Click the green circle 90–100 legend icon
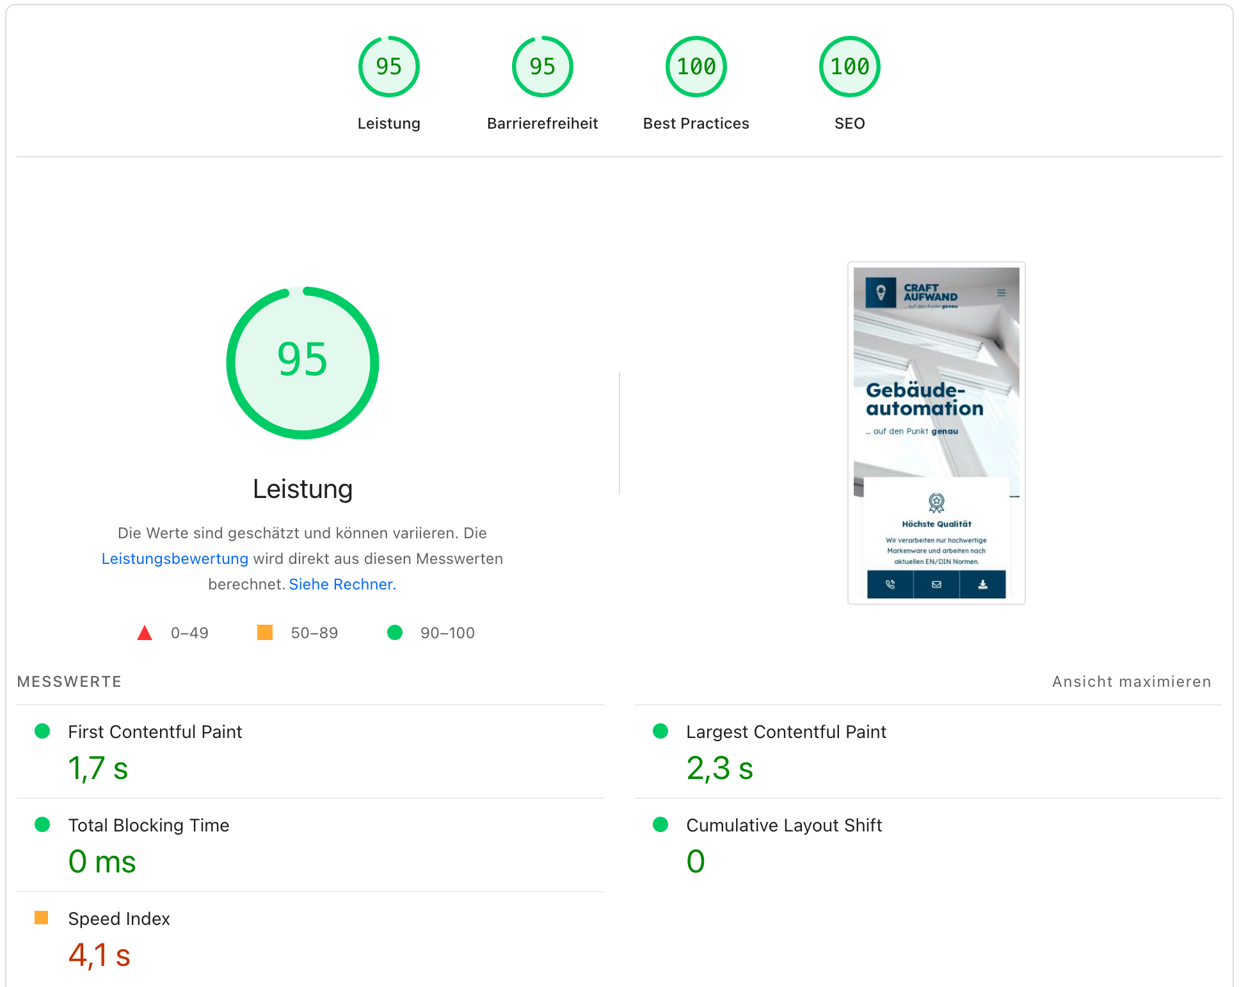 click(395, 633)
